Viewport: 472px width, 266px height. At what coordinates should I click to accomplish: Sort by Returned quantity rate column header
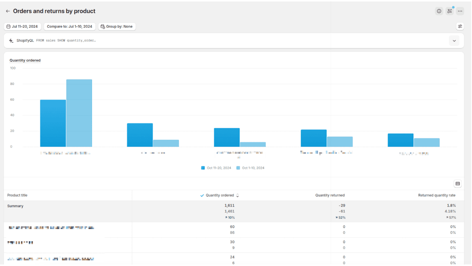point(436,196)
